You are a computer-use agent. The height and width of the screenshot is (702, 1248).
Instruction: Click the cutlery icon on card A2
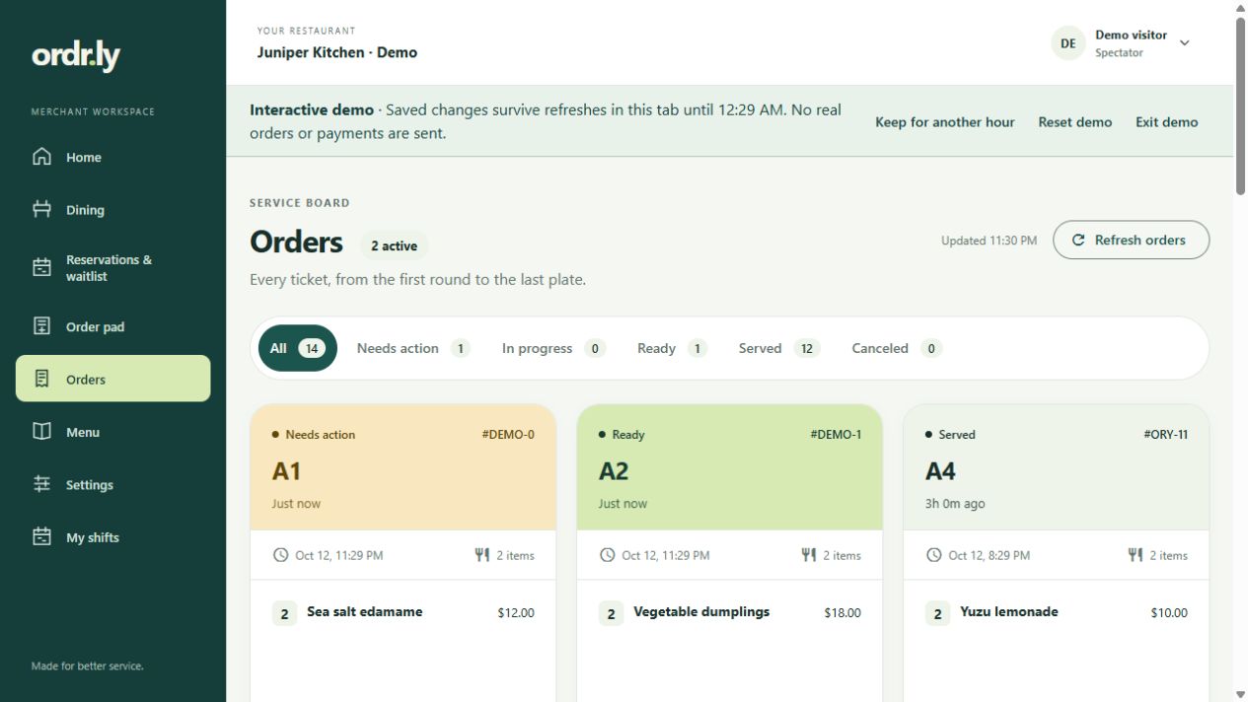pos(809,555)
